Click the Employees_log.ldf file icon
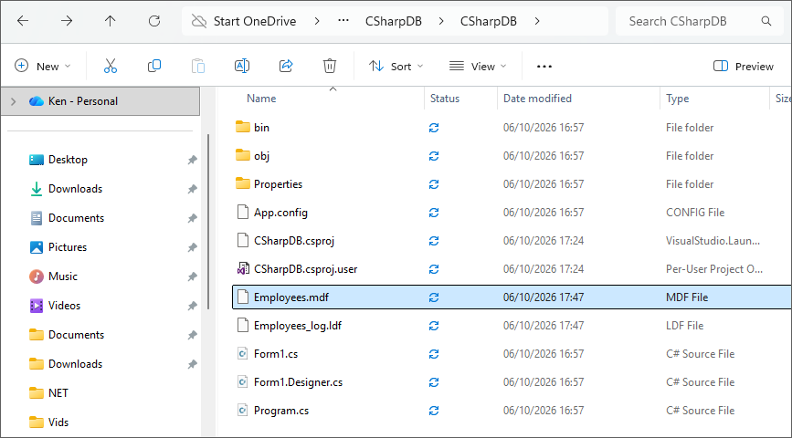The width and height of the screenshot is (792, 438). click(x=243, y=325)
